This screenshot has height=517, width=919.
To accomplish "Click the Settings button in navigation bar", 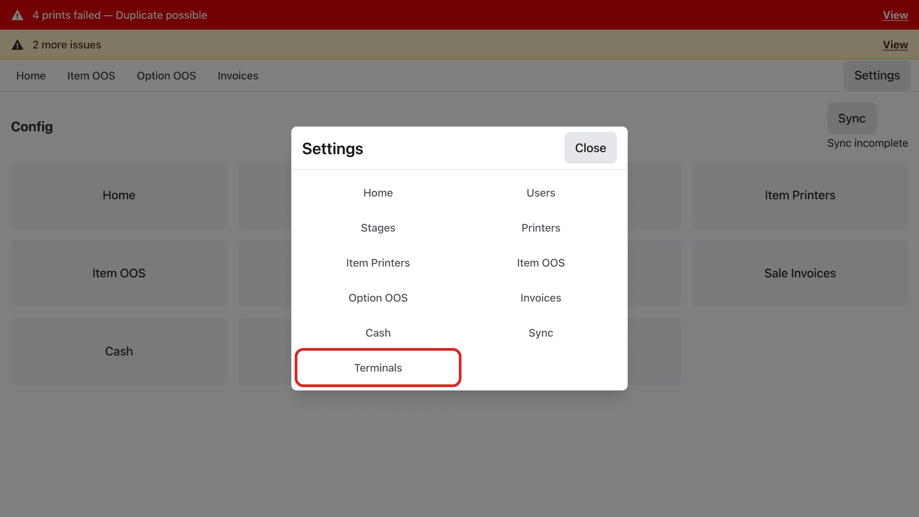I will click(877, 75).
